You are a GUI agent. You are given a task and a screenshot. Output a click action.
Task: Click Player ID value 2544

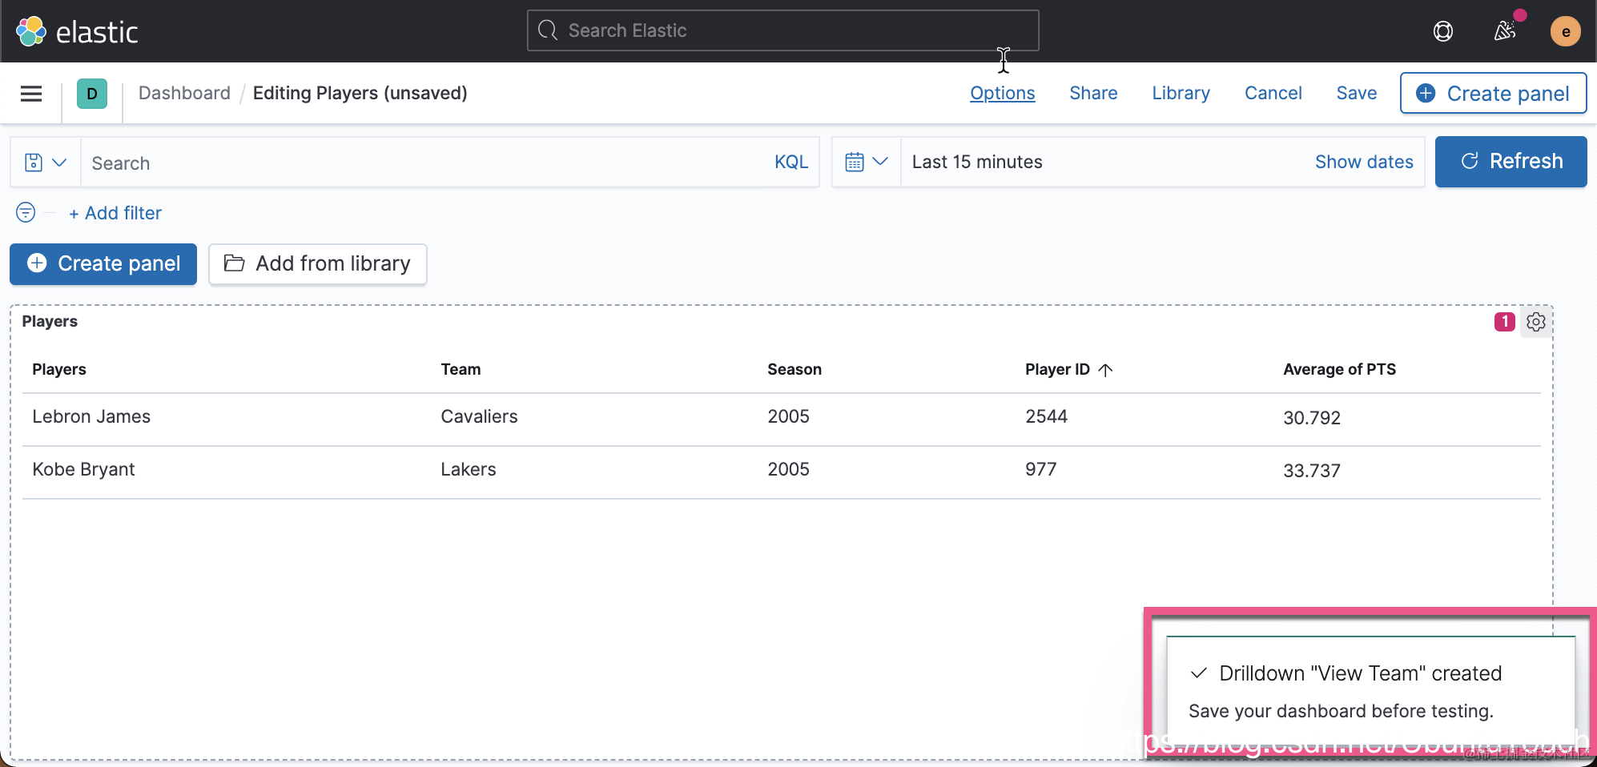1046,416
